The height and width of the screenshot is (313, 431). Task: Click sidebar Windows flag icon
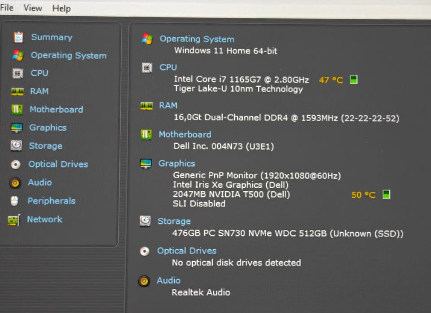(x=18, y=55)
